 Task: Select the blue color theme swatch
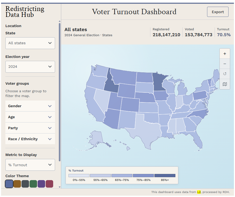(9, 184)
